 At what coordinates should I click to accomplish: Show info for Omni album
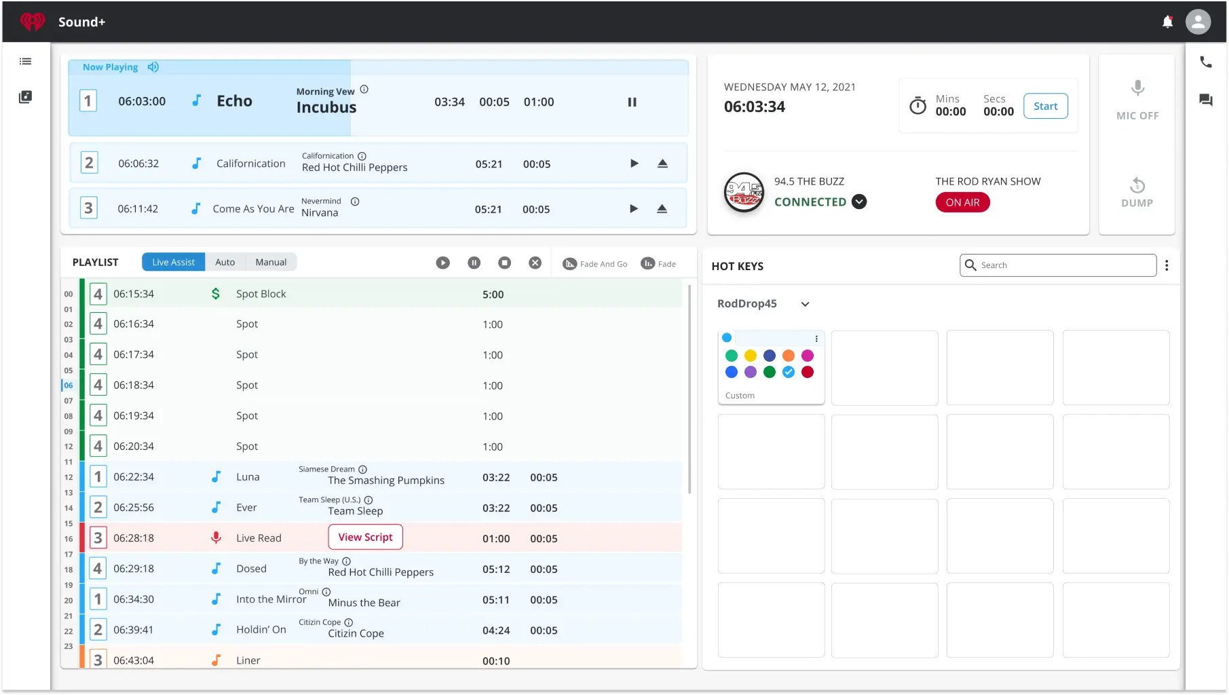(x=326, y=592)
